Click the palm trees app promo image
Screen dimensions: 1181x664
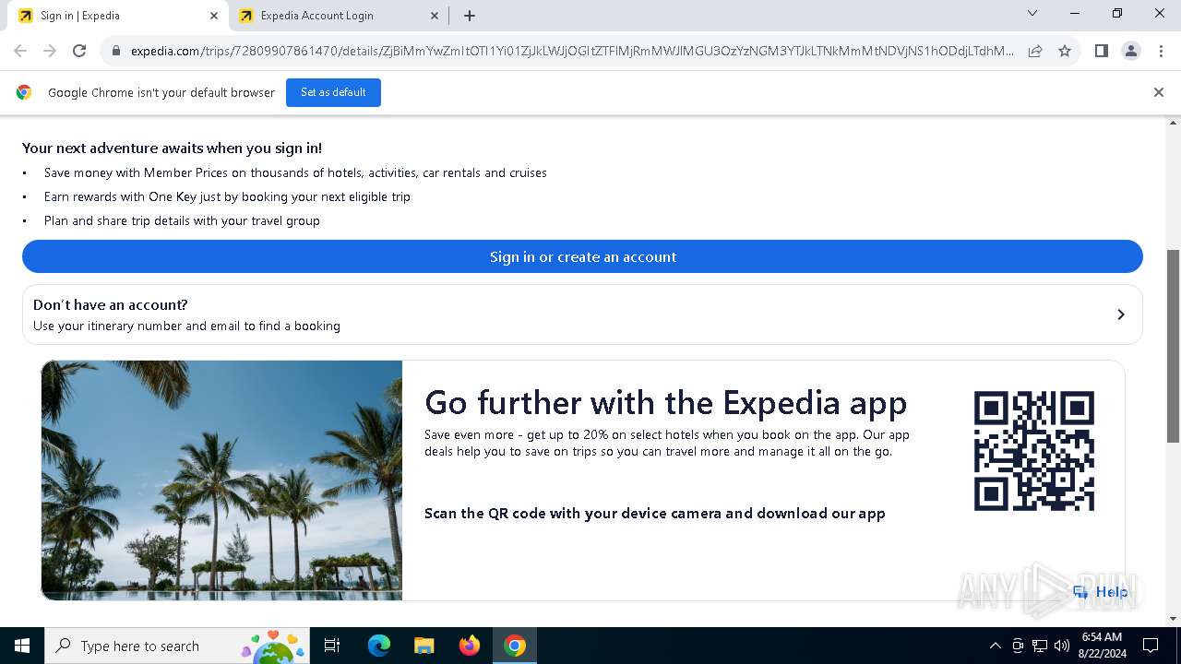pyautogui.click(x=221, y=480)
